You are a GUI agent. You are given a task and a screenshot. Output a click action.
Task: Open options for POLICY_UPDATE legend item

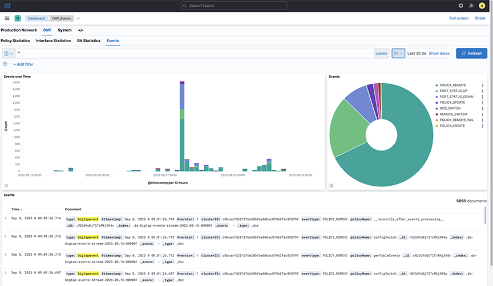(482, 103)
